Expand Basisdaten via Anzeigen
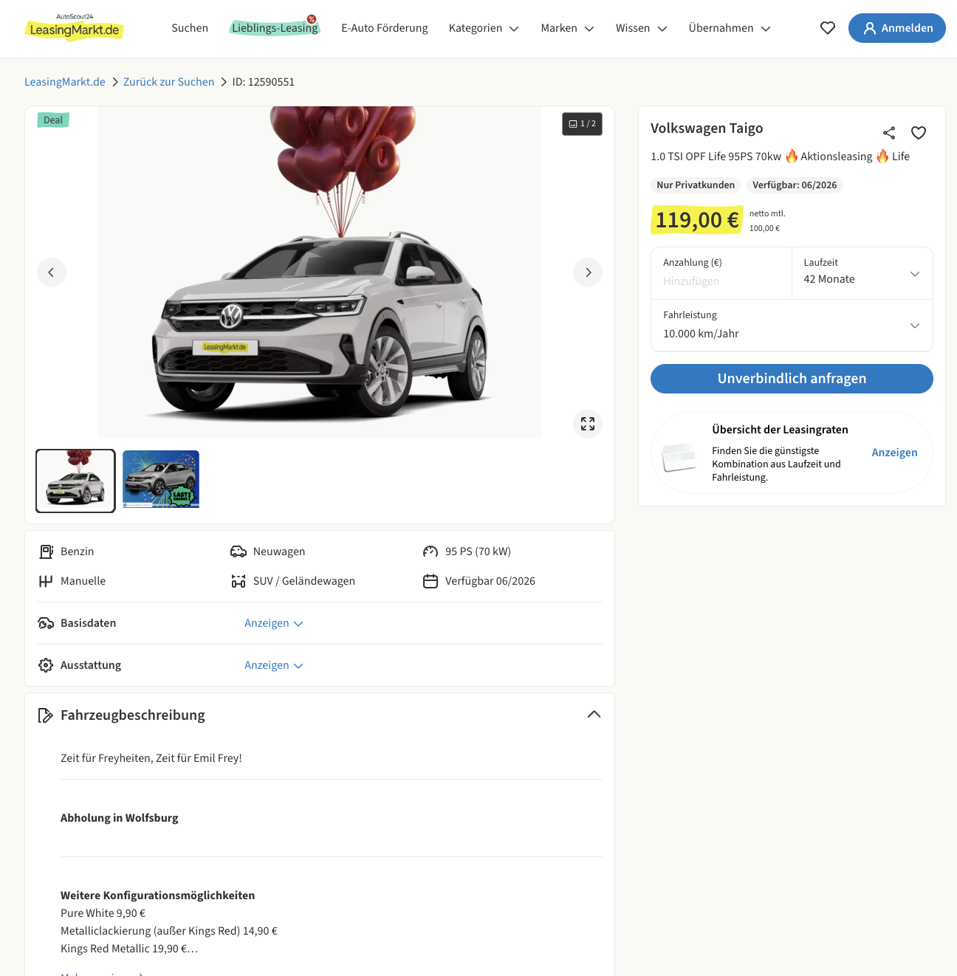Viewport: 957px width, 976px height. (273, 623)
